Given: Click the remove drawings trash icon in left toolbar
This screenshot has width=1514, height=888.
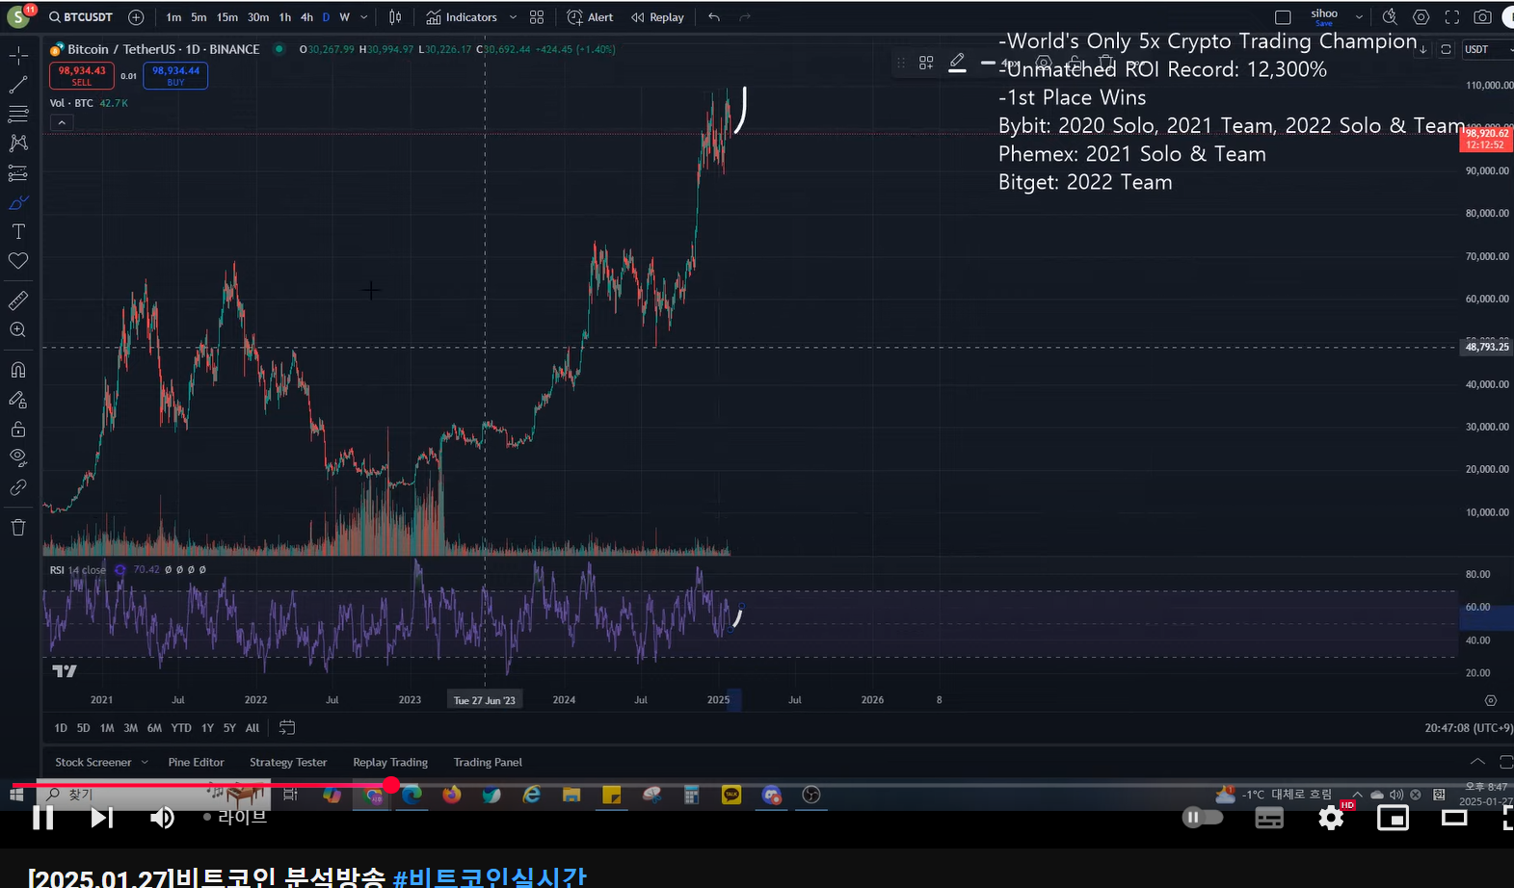Looking at the screenshot, I should pos(18,527).
